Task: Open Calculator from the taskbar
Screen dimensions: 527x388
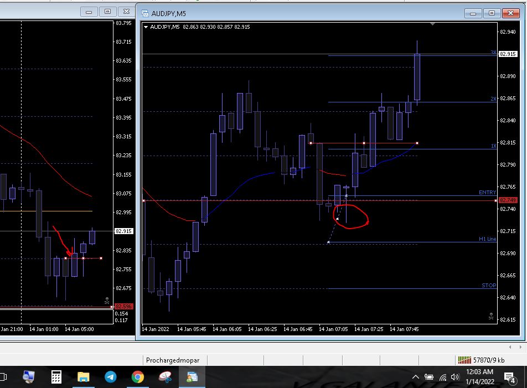Action: [x=56, y=377]
